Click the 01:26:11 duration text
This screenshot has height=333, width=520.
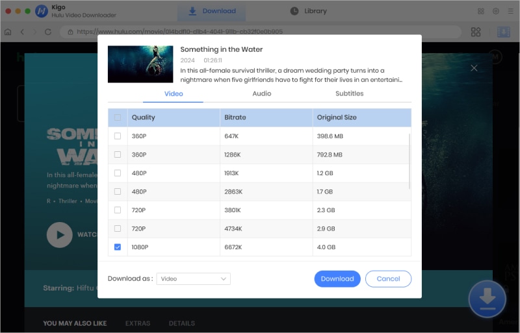213,60
